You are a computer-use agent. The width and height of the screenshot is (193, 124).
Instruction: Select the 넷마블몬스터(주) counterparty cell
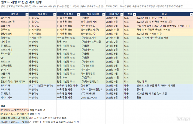pyautogui.click(x=93, y=30)
